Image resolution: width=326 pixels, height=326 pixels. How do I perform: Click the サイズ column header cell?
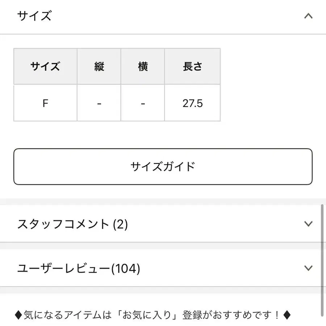45,67
